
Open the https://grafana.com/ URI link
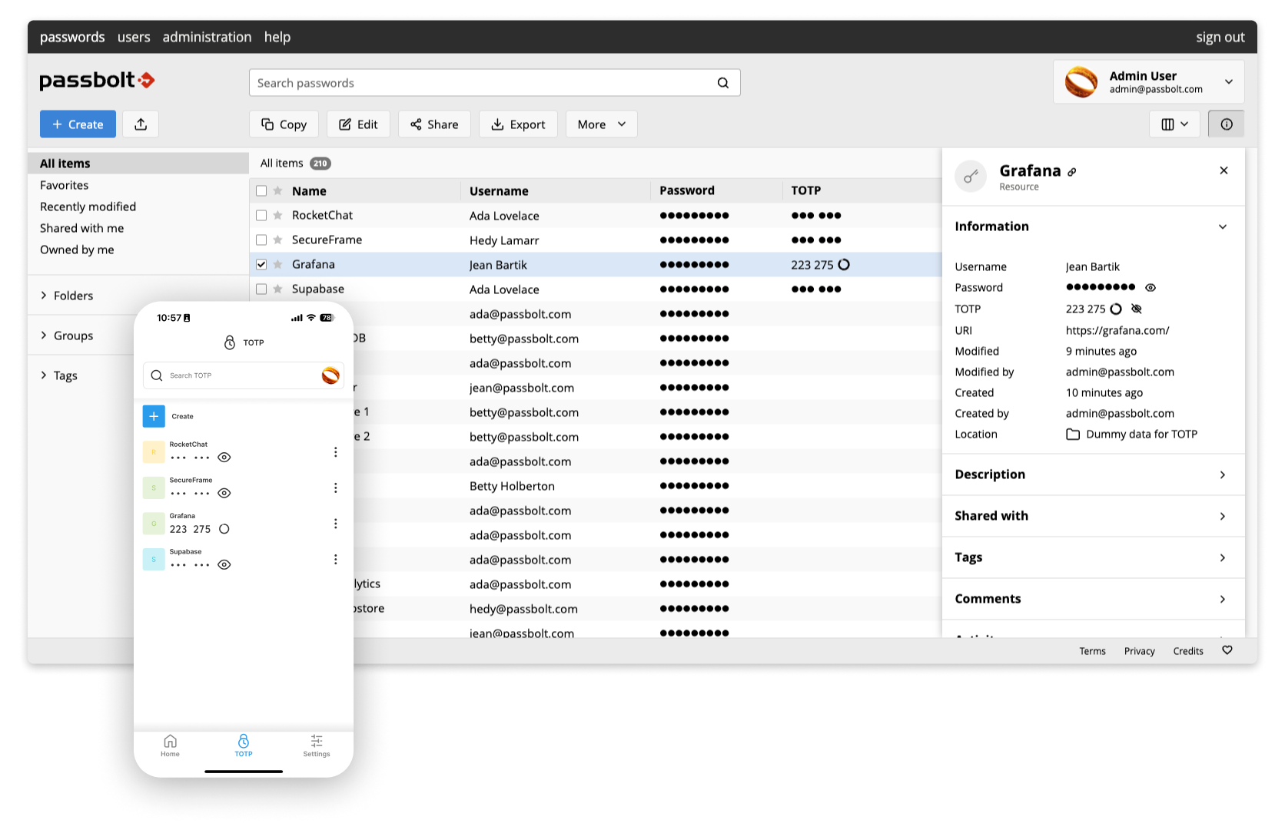click(1117, 330)
